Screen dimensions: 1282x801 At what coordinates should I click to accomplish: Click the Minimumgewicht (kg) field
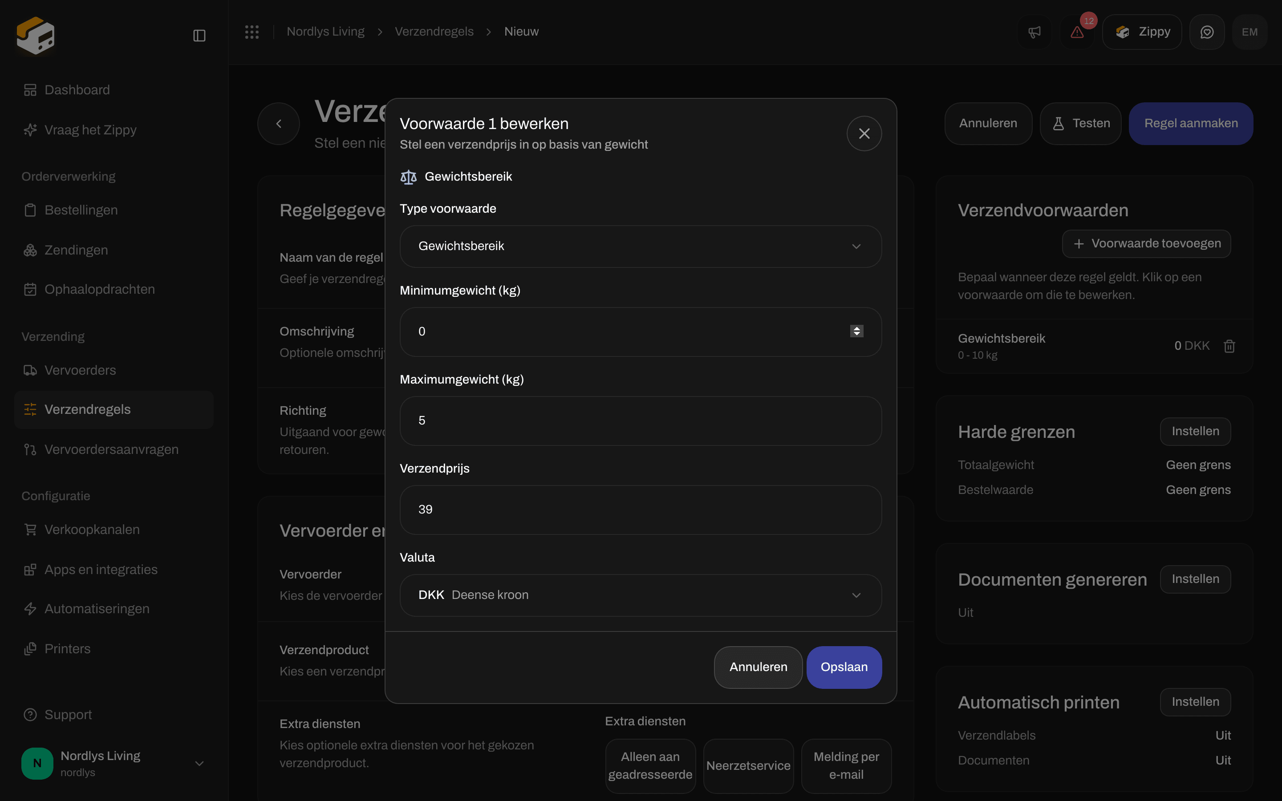point(641,332)
